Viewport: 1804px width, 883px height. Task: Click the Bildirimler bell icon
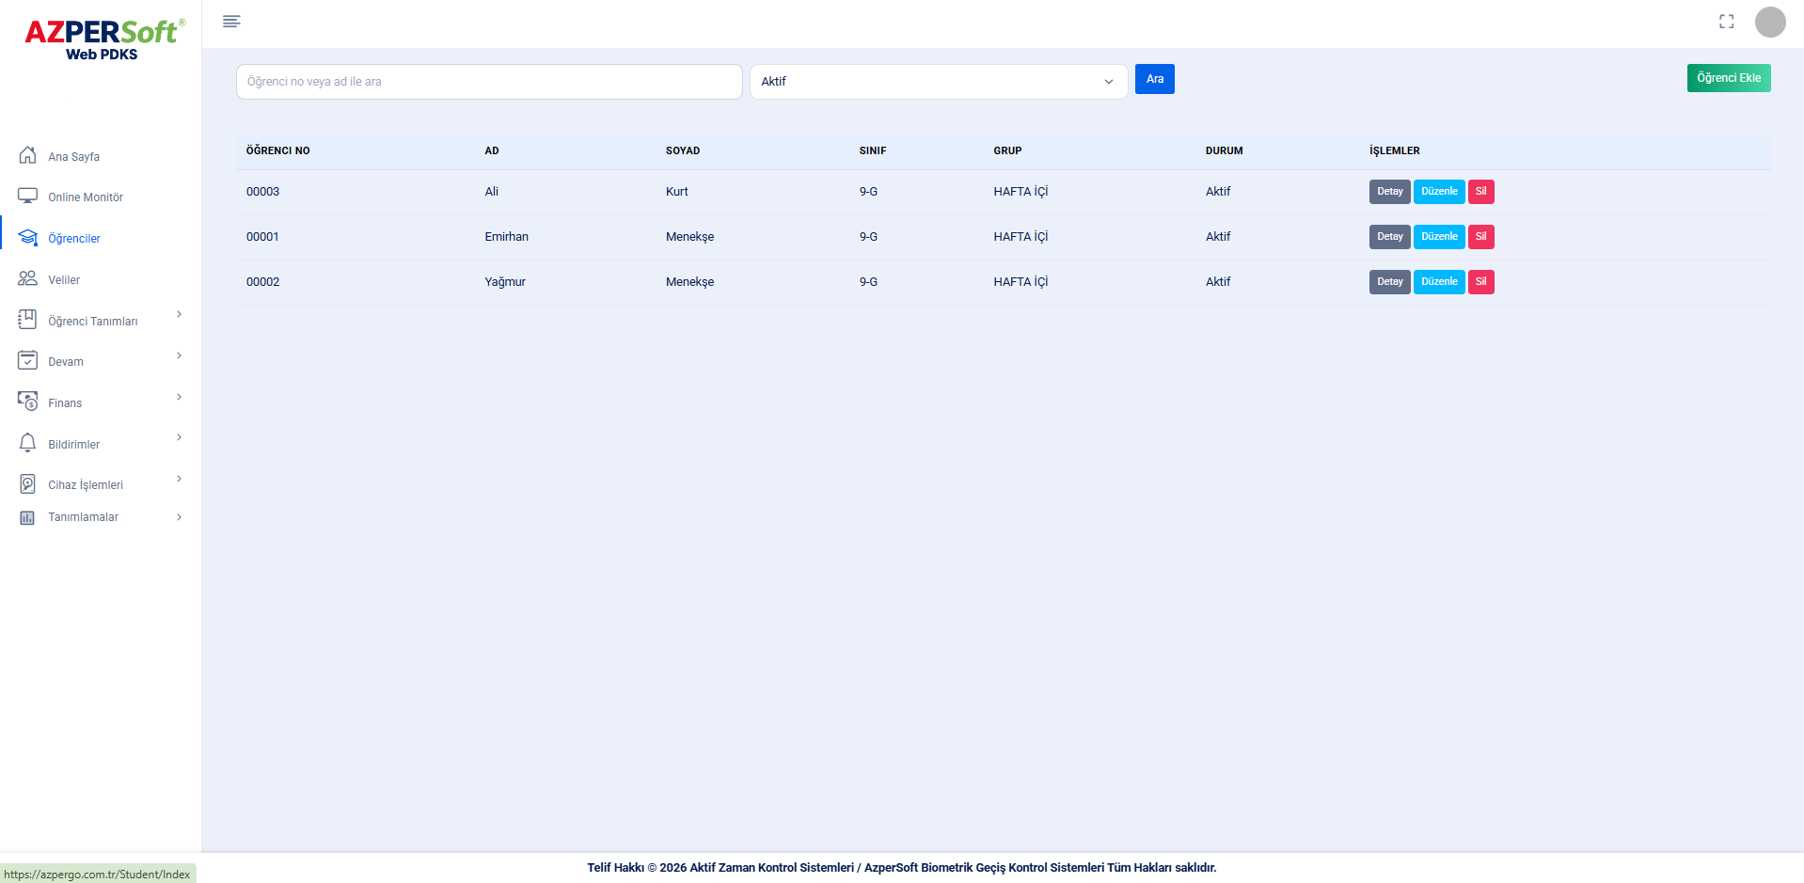click(28, 443)
